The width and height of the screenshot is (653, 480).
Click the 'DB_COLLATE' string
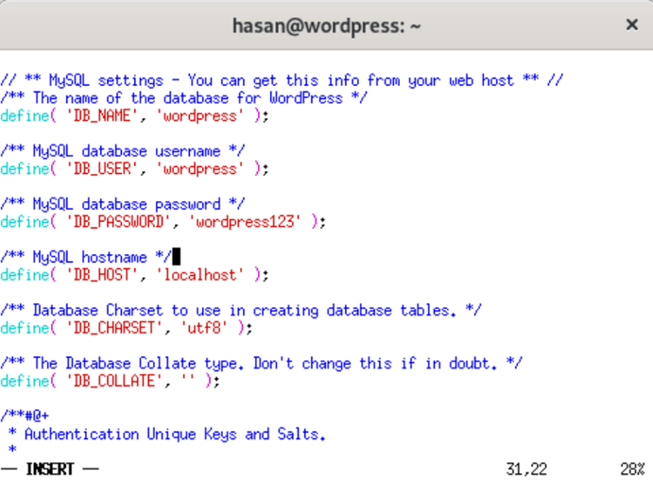114,381
